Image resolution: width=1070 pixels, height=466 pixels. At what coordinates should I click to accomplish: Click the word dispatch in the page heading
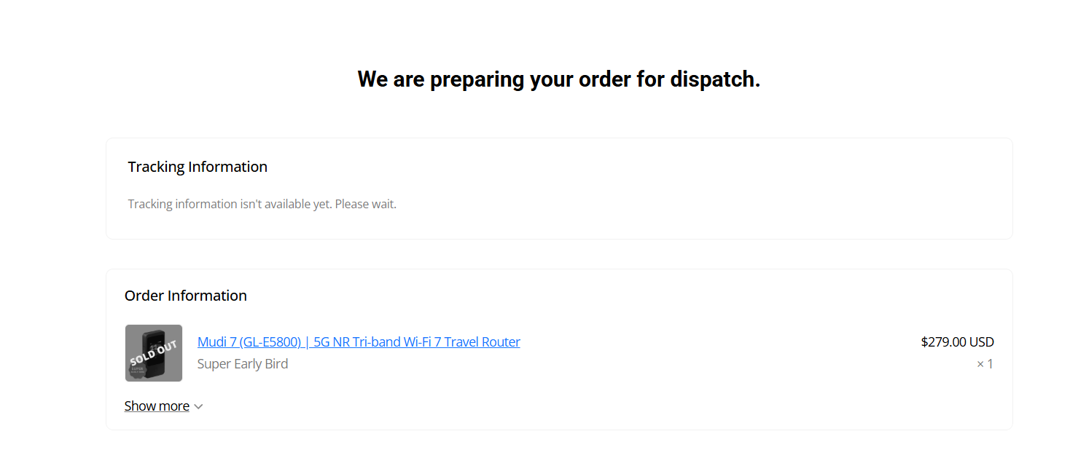(715, 79)
